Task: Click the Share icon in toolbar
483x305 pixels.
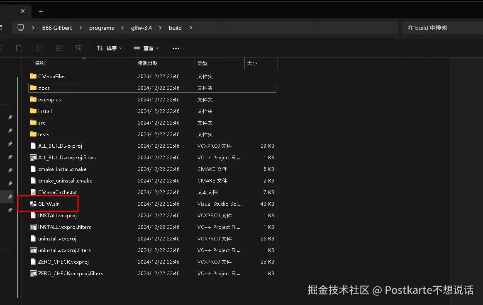Action: click(x=59, y=48)
